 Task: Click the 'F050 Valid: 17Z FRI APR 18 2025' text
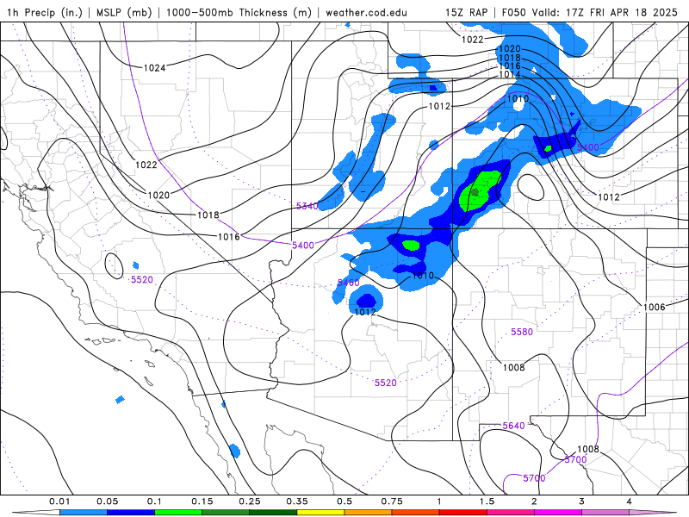tap(590, 12)
